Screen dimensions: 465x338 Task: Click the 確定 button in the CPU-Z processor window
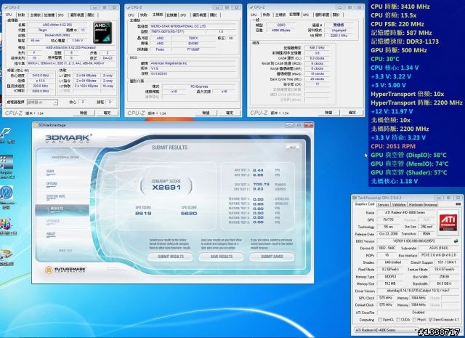107,113
